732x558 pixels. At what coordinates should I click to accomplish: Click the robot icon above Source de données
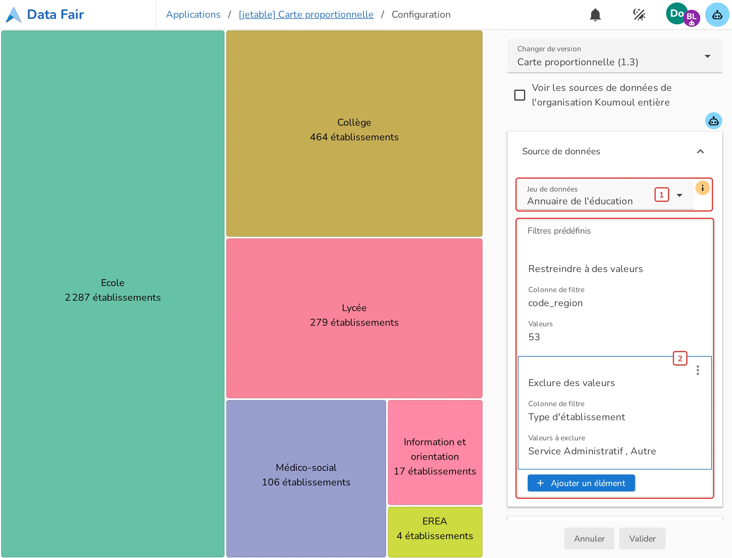[713, 121]
